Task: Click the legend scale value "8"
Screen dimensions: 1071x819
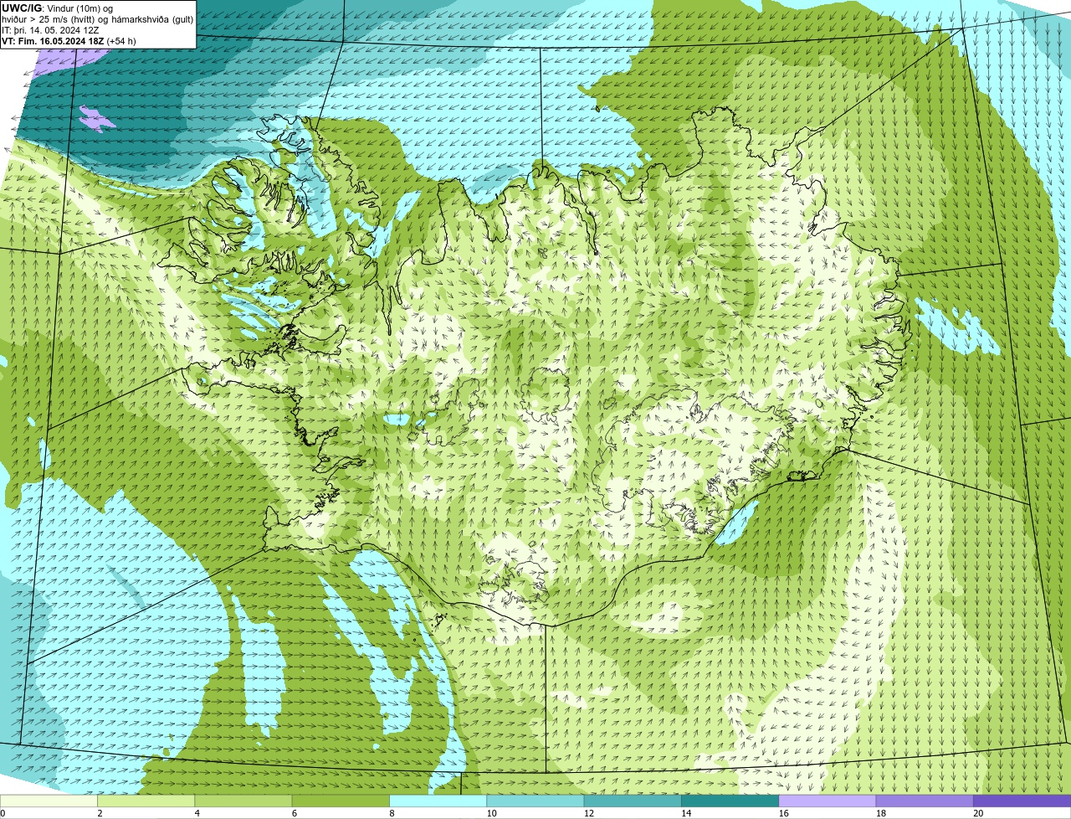Action: coord(392,813)
